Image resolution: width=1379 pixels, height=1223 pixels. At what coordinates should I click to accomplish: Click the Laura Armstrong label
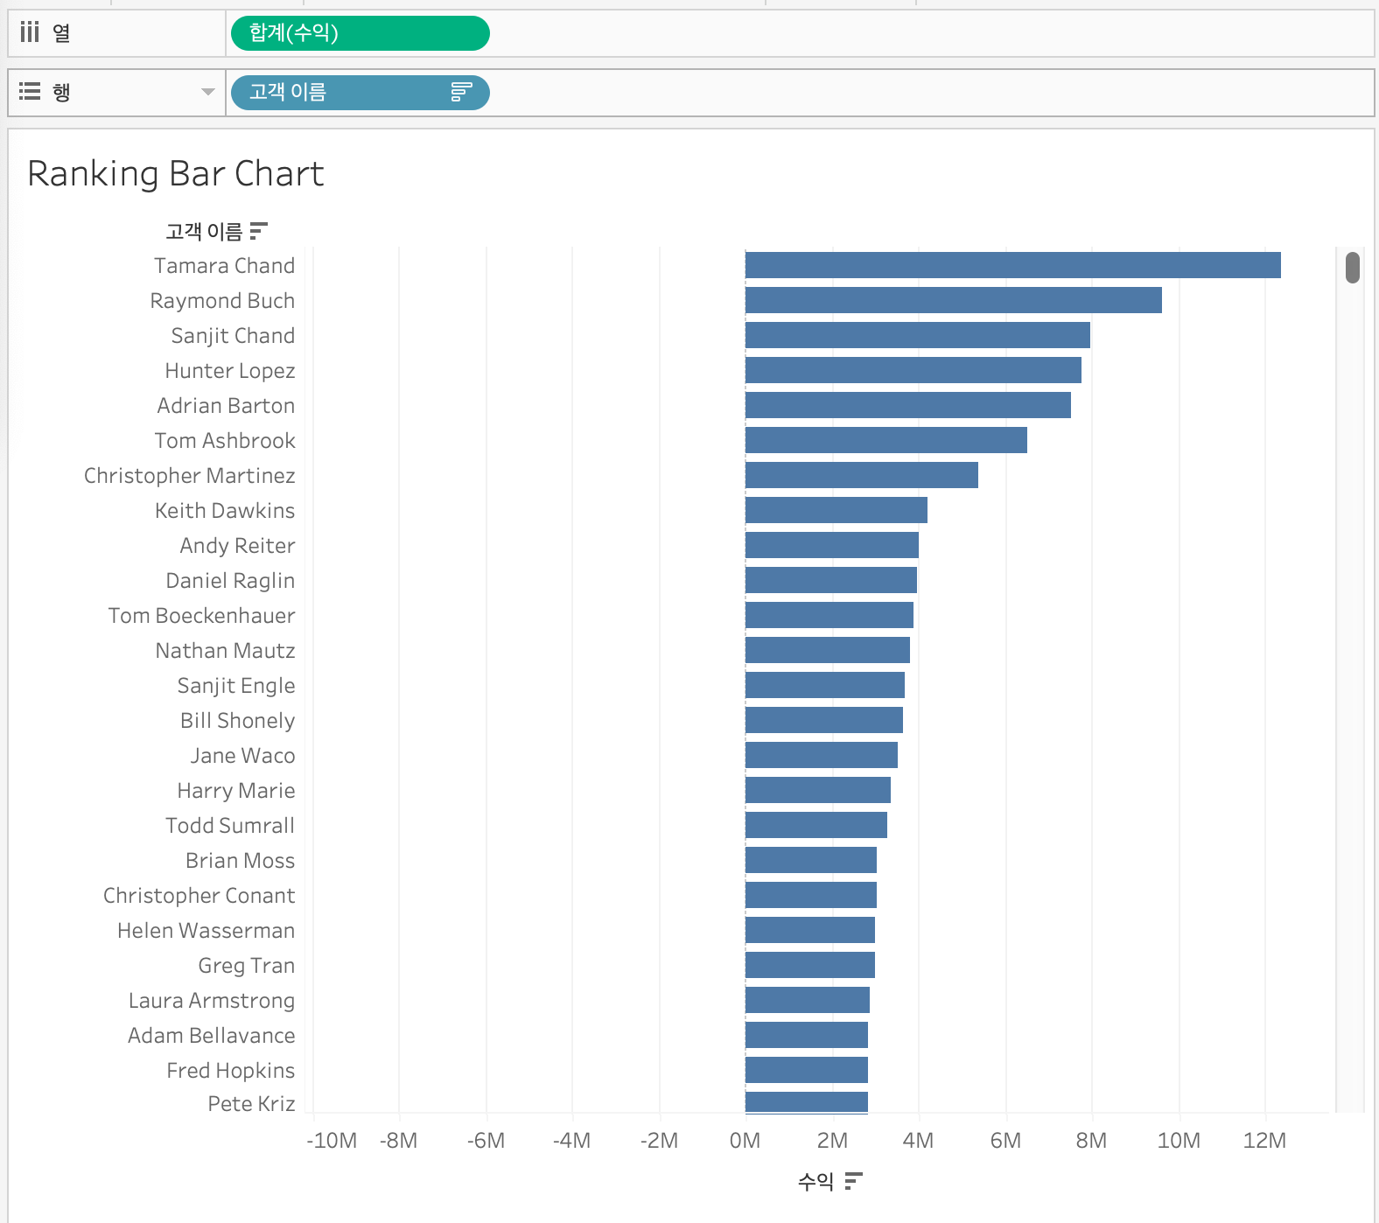click(211, 1000)
